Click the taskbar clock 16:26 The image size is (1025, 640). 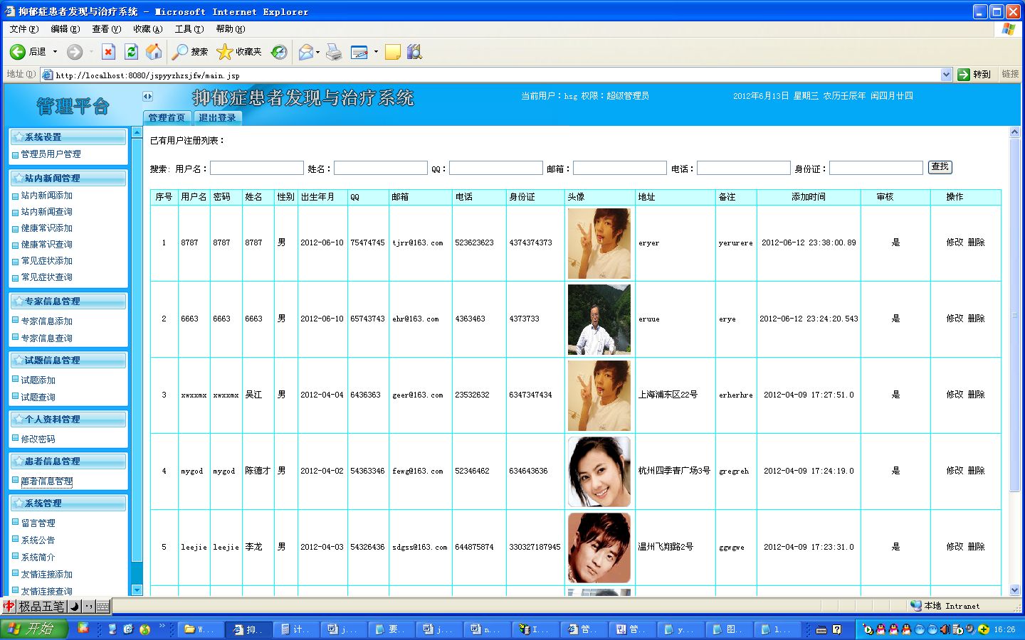(1004, 629)
